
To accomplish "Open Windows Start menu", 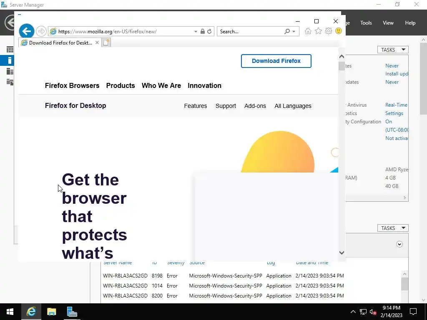I will click(x=10, y=312).
